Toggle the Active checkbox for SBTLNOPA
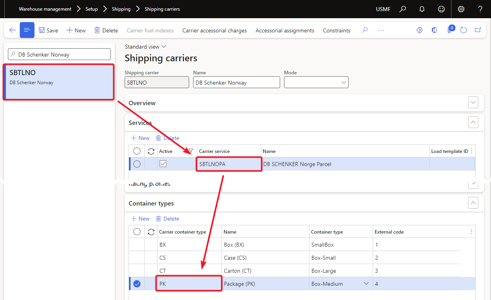491x300 pixels. [163, 164]
